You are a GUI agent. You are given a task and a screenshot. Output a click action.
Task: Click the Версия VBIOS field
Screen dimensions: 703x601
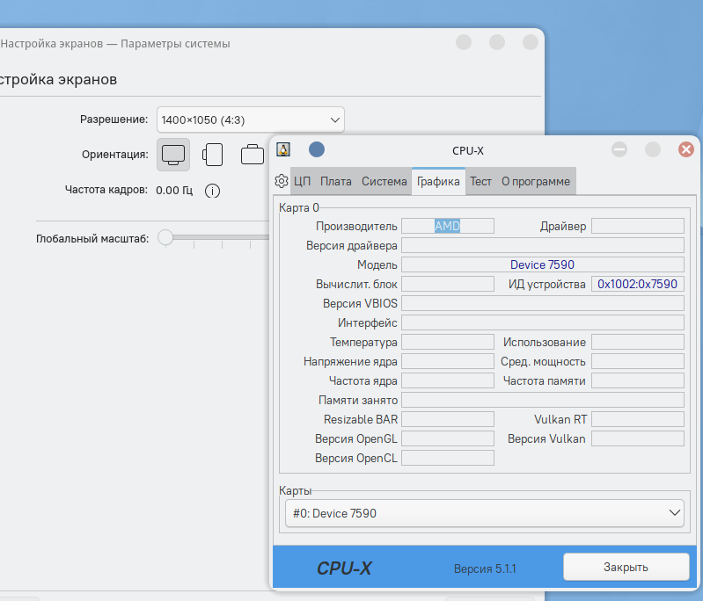point(543,303)
